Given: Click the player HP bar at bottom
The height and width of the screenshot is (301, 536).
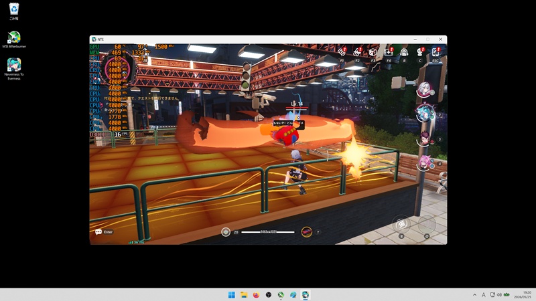Looking at the screenshot, I should point(268,232).
